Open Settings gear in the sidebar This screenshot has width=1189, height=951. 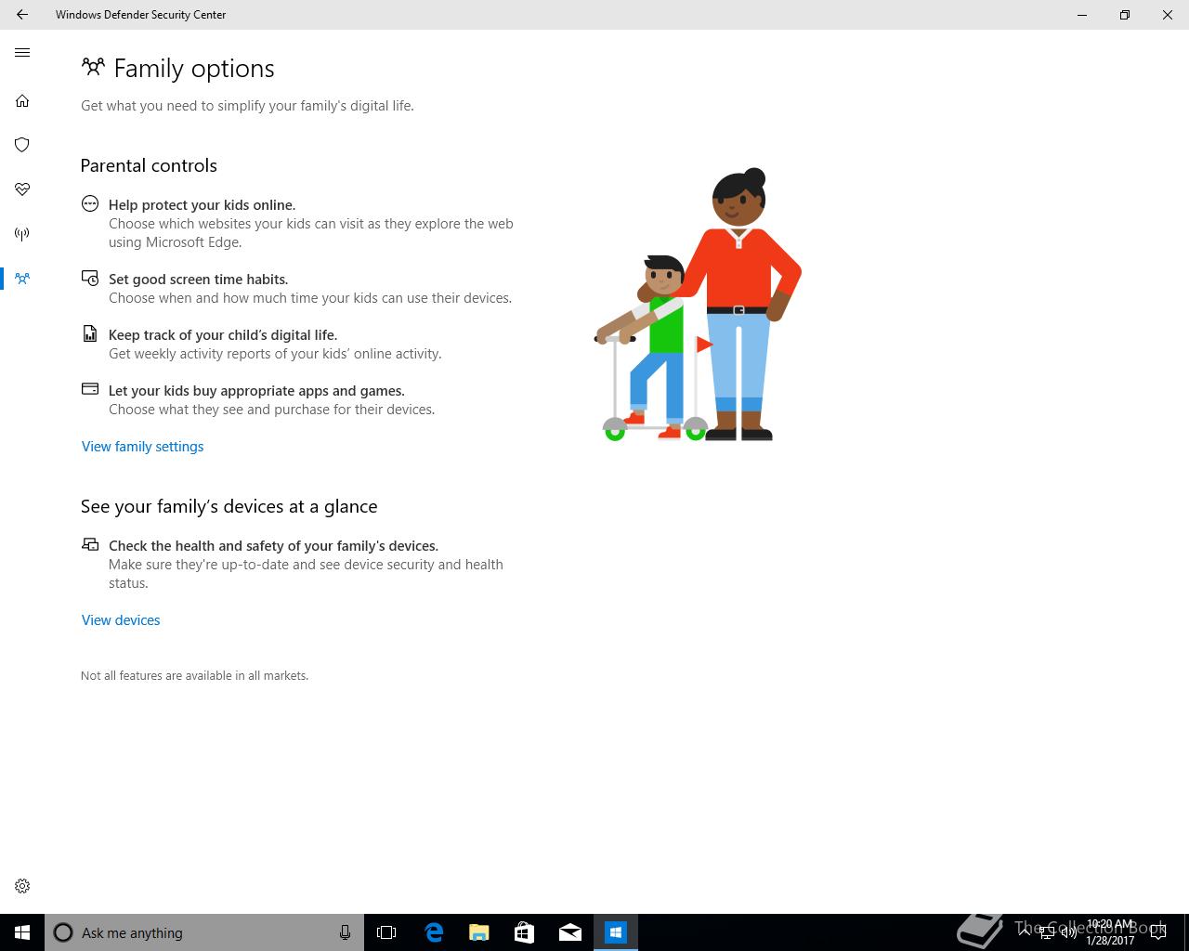point(22,886)
